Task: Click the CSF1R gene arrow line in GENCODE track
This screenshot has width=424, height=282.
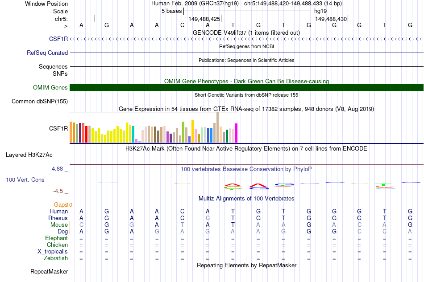Action: (x=247, y=39)
